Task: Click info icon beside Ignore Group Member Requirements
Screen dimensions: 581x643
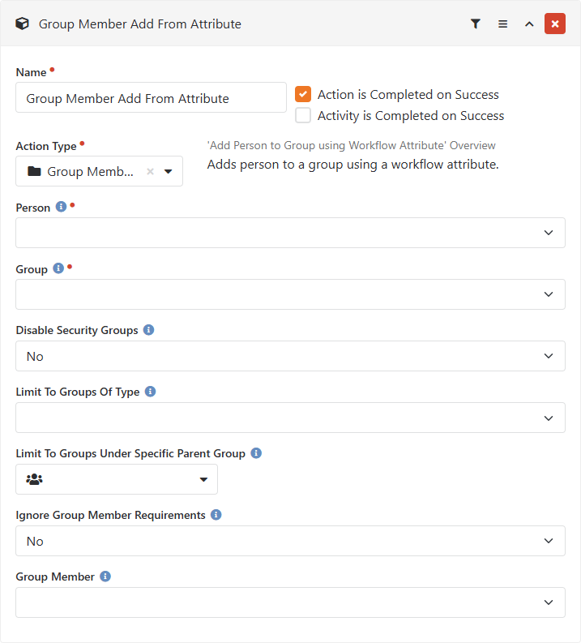Action: (216, 515)
